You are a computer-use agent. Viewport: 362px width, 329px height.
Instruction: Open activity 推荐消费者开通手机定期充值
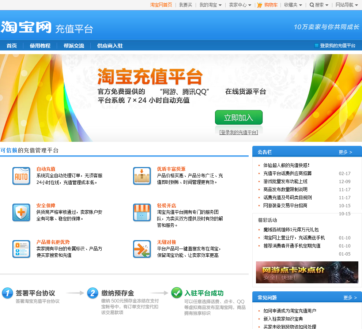click(292, 246)
